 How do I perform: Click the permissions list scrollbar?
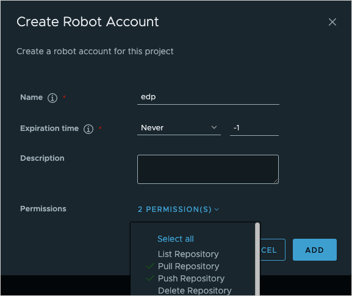tap(257, 259)
